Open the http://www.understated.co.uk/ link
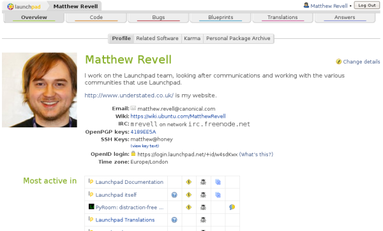Image resolution: width=383 pixels, height=231 pixels. pyautogui.click(x=129, y=95)
